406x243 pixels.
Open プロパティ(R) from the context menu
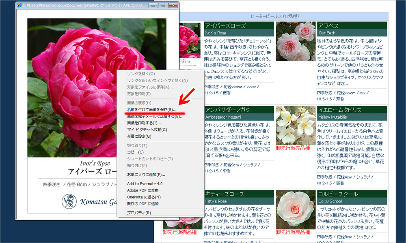pyautogui.click(x=139, y=213)
